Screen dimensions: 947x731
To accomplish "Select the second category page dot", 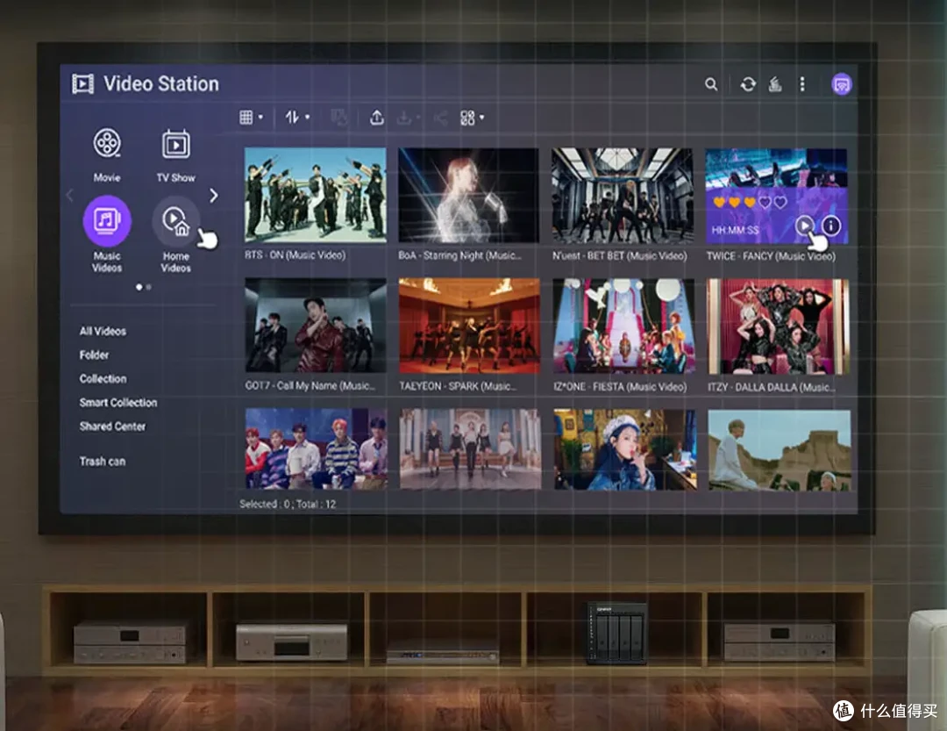I will tap(149, 287).
